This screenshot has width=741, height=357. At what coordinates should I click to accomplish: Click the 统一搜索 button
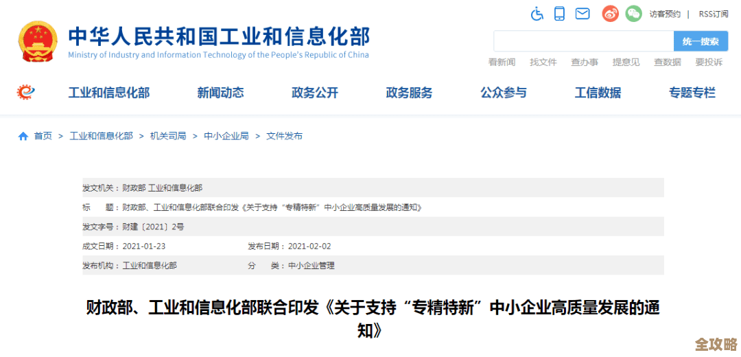[701, 41]
